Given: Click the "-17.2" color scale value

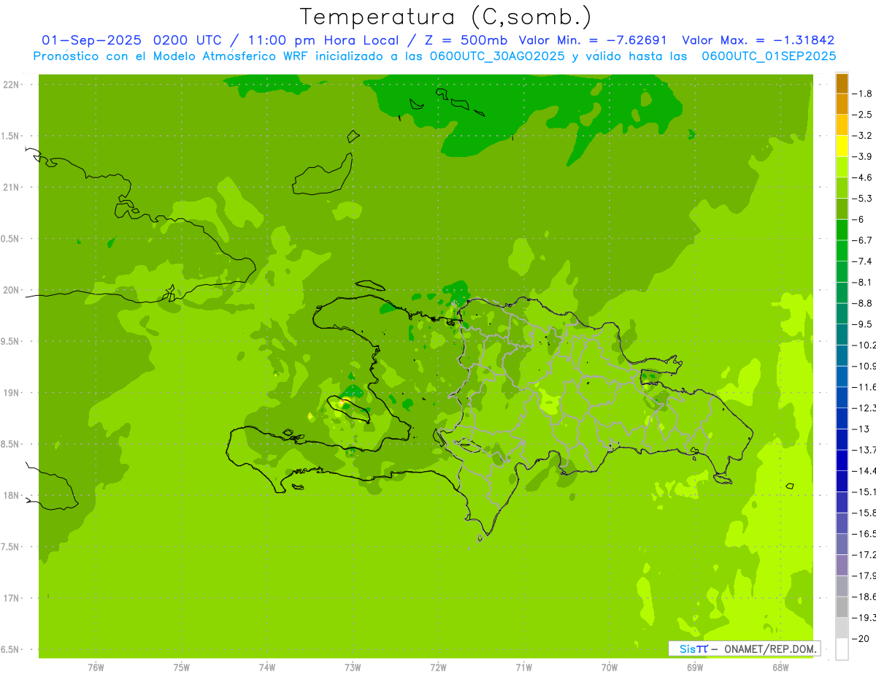Looking at the screenshot, I should (x=864, y=554).
